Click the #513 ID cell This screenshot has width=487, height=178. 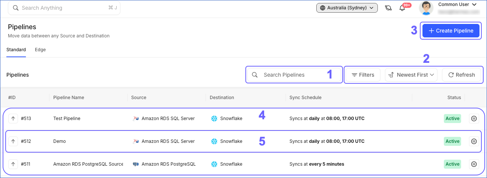point(26,119)
